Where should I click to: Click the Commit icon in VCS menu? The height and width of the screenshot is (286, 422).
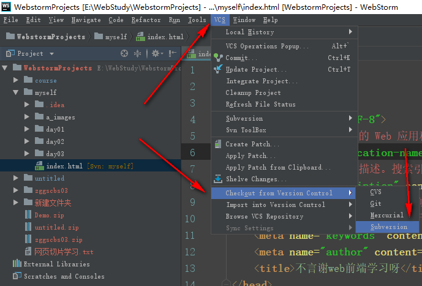coord(218,58)
